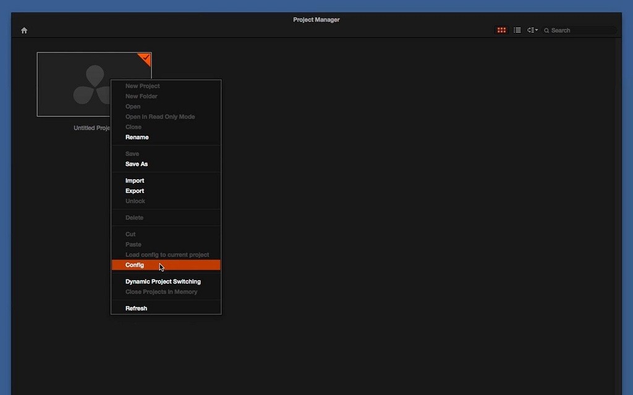Screen dimensions: 633x395
Task: Enable Dynamic Project Switching
Action: click(166, 281)
